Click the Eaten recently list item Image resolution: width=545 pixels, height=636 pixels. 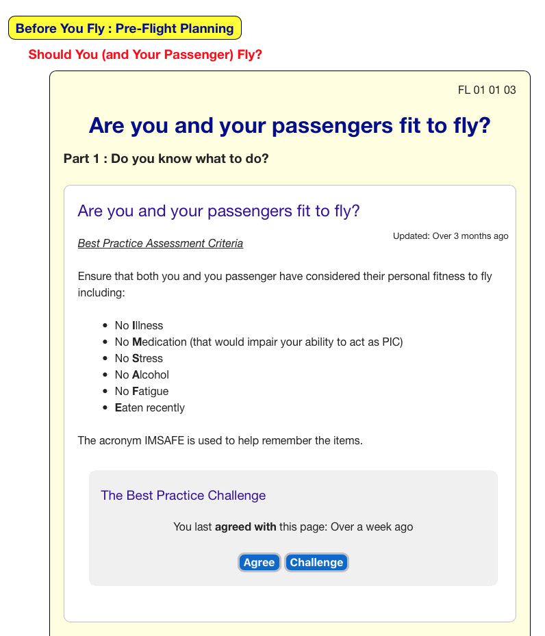tap(150, 408)
